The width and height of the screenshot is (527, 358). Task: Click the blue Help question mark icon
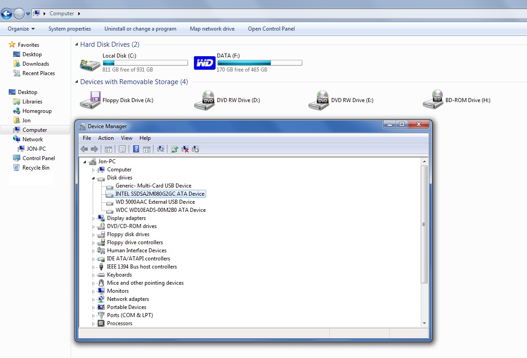[136, 149]
